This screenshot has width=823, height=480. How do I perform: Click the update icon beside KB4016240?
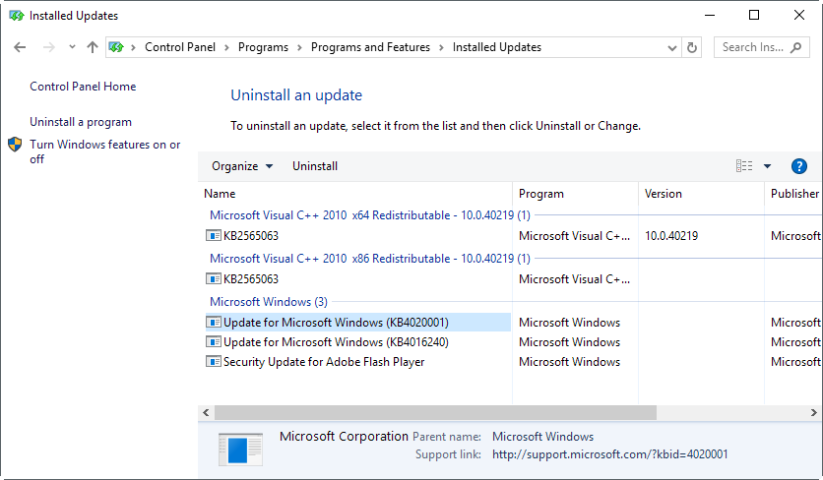(213, 342)
